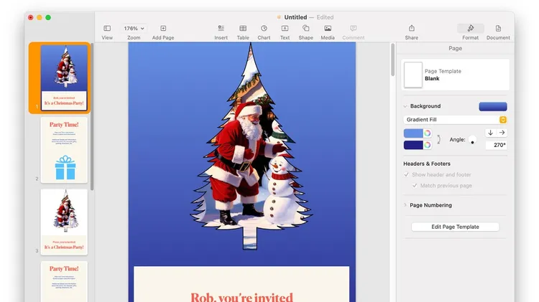
Task: Click the Untitled document title
Action: pyautogui.click(x=295, y=17)
